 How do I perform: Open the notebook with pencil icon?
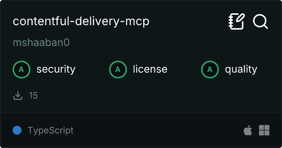coord(237,21)
